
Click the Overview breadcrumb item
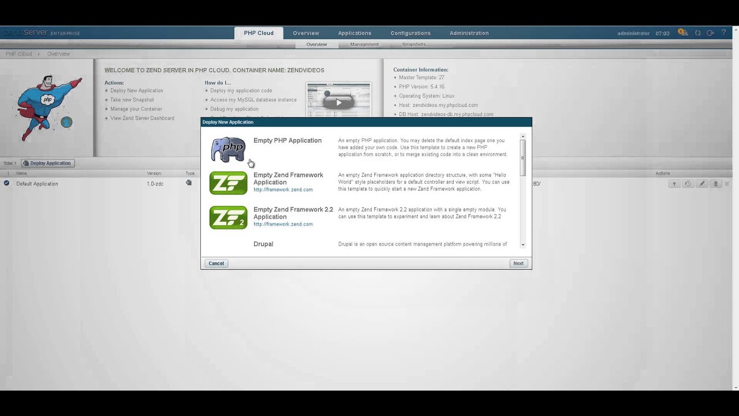pyautogui.click(x=58, y=54)
